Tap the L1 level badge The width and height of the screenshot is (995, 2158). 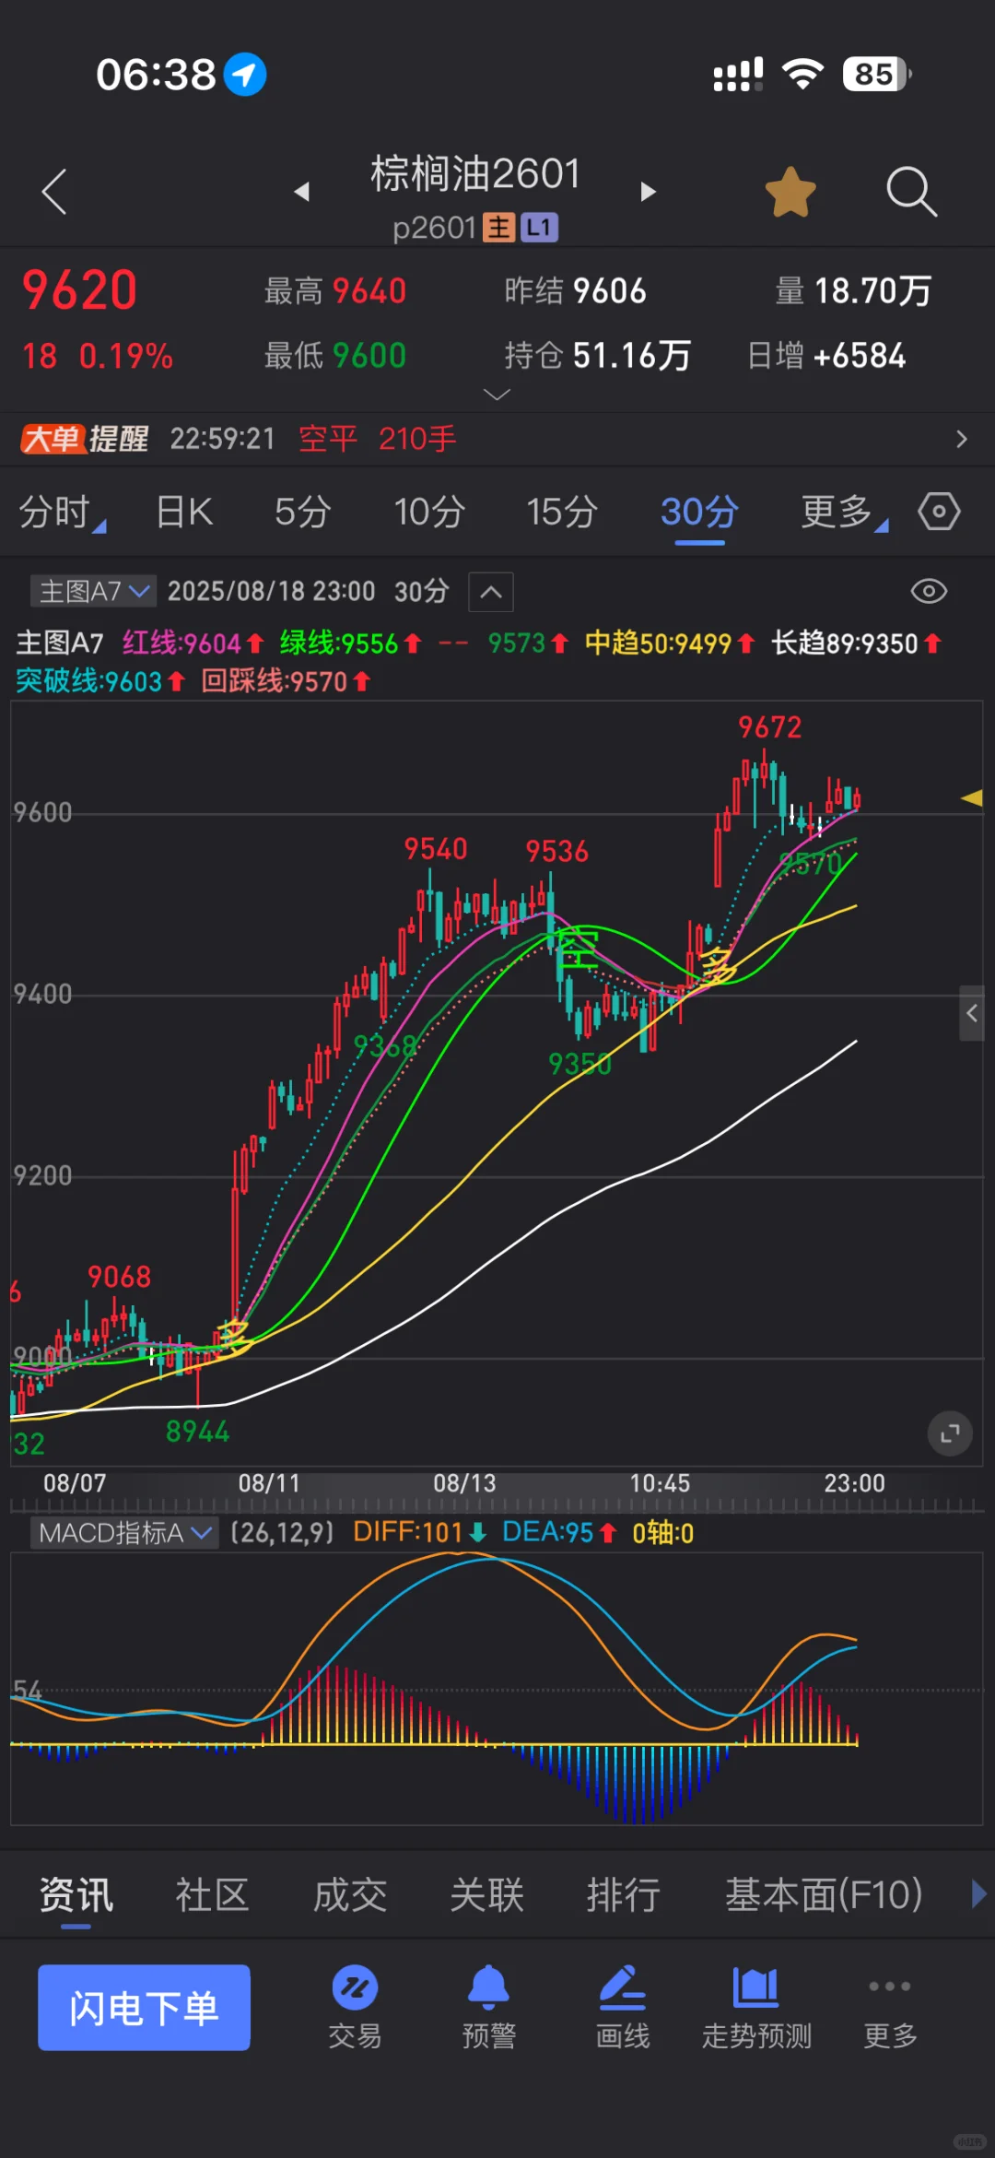click(x=540, y=228)
